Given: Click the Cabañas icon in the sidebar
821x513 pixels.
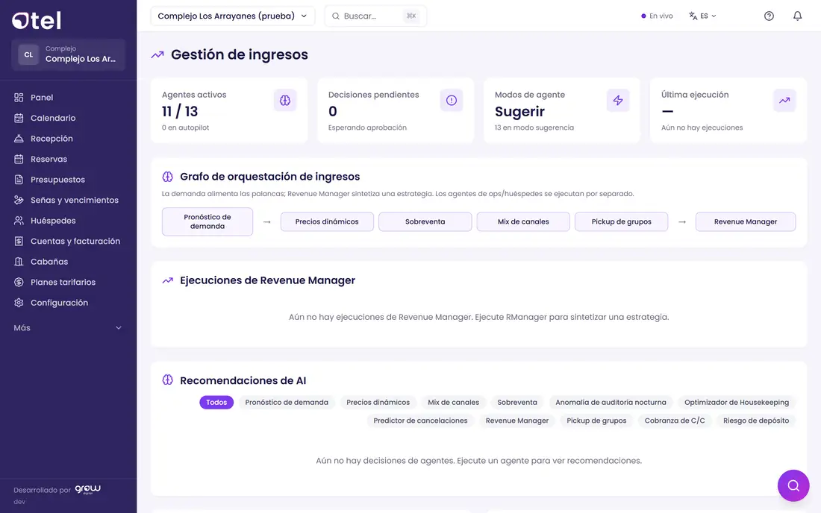Looking at the screenshot, I should pyautogui.click(x=19, y=262).
